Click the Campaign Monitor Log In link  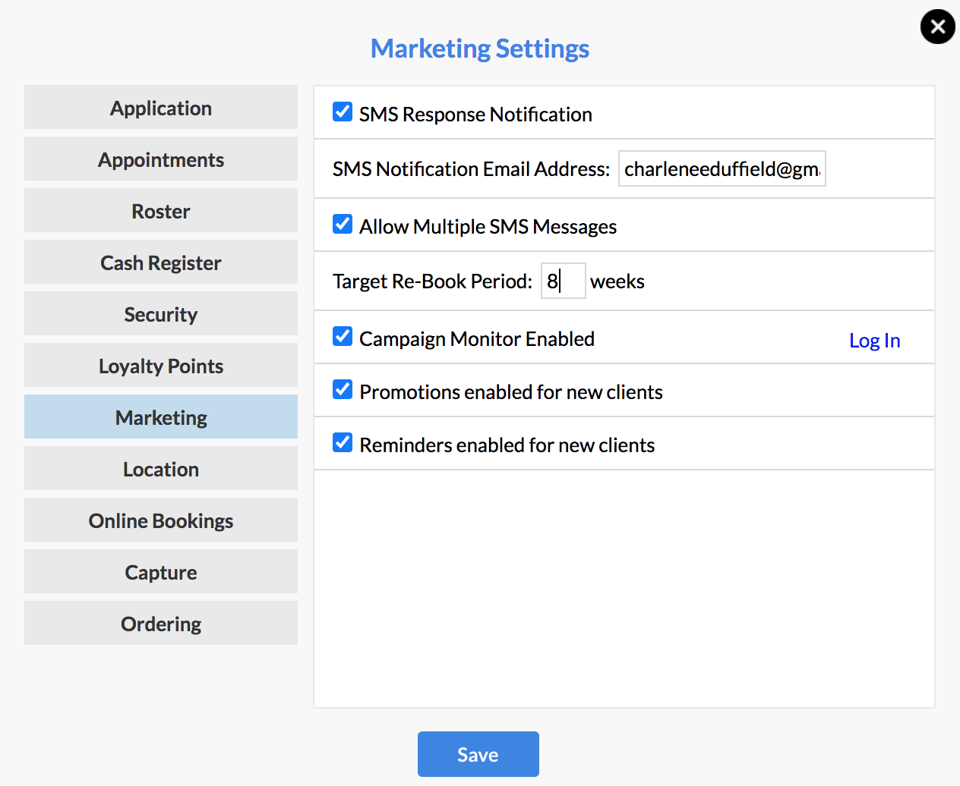875,341
